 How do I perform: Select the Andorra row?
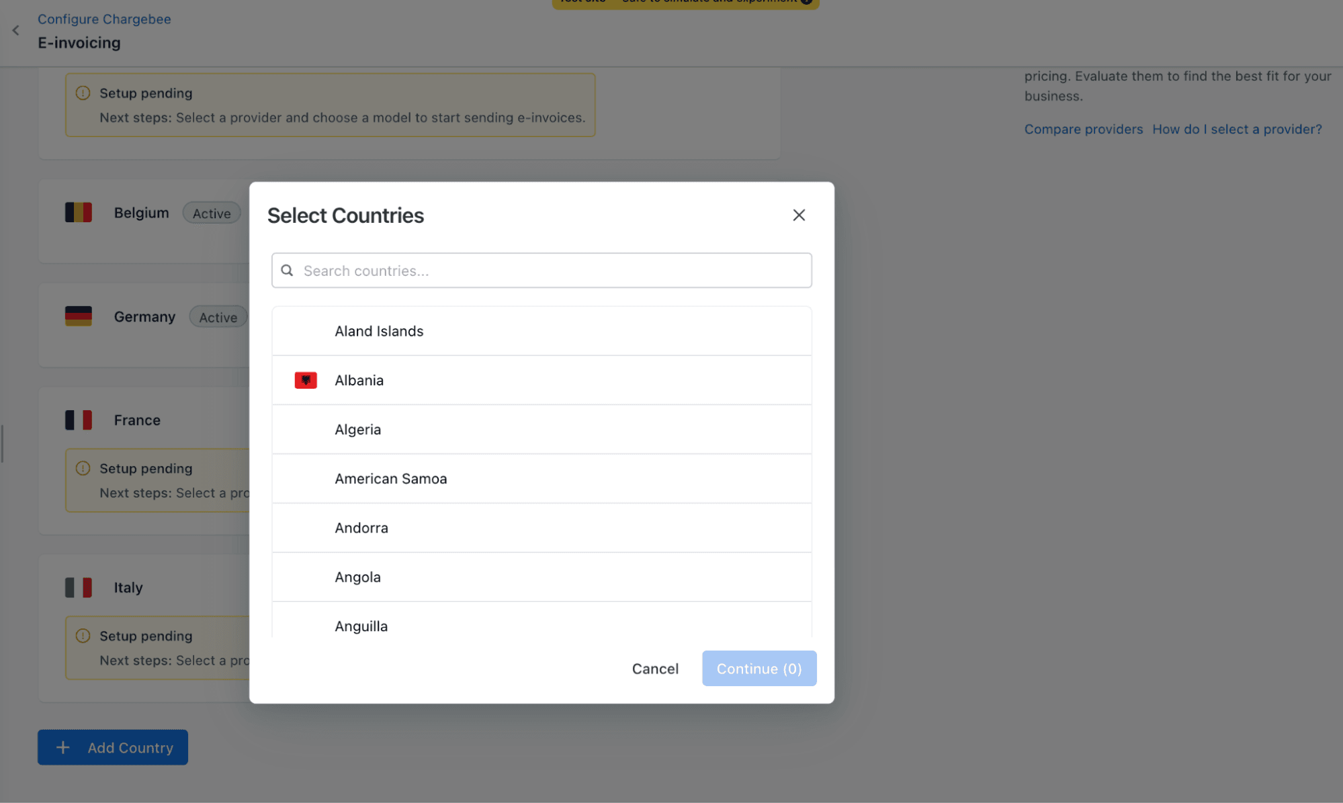click(x=361, y=528)
